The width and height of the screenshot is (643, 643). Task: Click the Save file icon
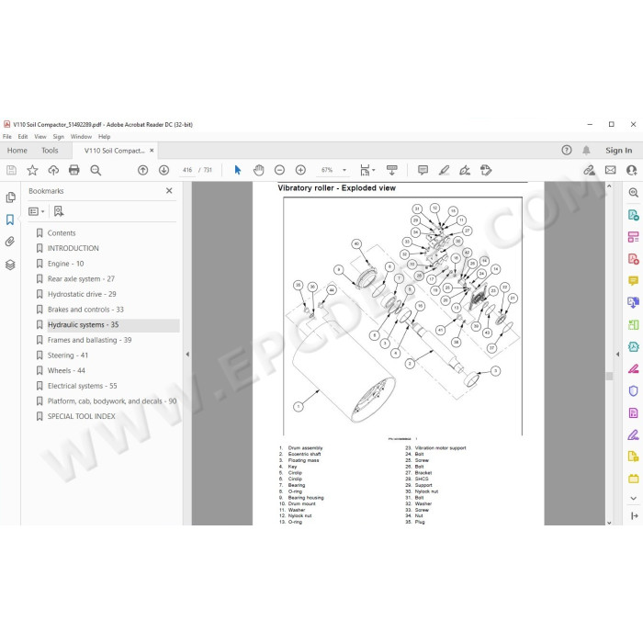pos(11,170)
